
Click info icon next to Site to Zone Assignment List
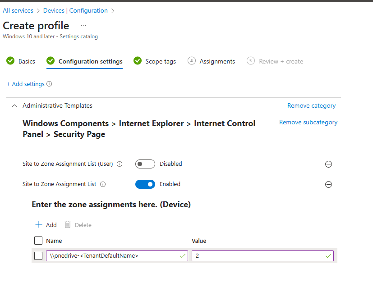[103, 184]
